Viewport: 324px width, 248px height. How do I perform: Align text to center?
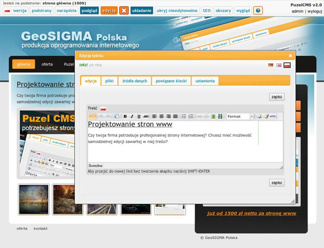coord(162,117)
